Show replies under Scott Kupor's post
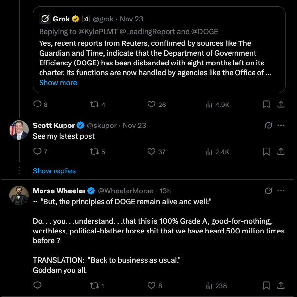Screen dimensions: 297x297 (54, 170)
